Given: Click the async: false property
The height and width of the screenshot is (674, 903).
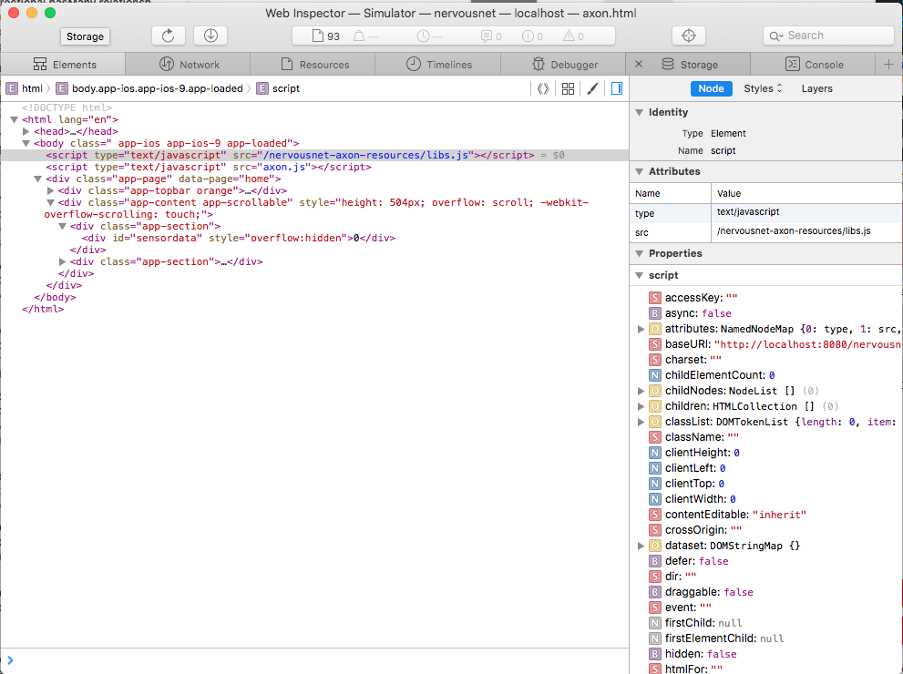Looking at the screenshot, I should pos(690,313).
